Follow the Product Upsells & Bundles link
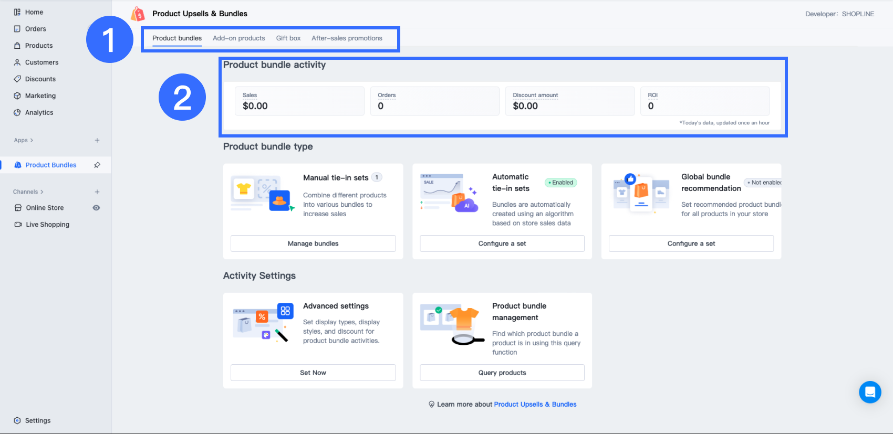Viewport: 893px width, 434px height. (535, 404)
